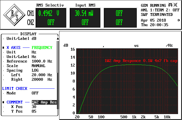Edit the Left limit 20.000 Hz

tap(42, 75)
